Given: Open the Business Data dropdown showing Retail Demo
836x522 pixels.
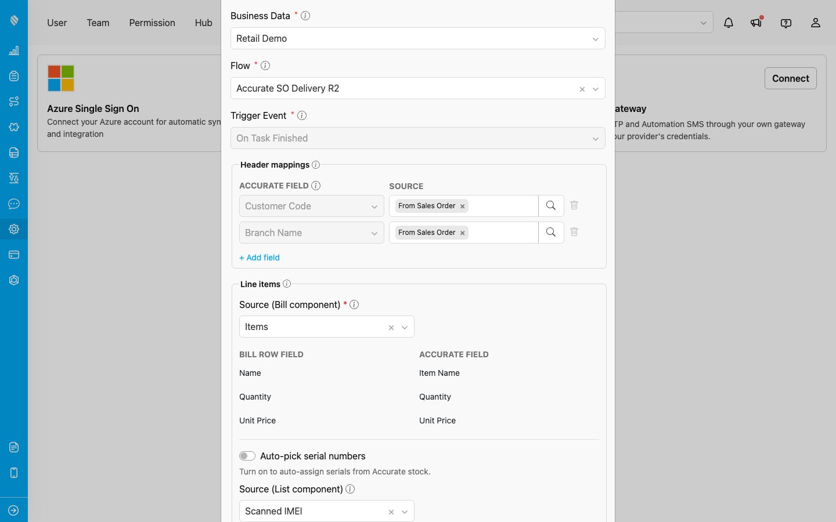Looking at the screenshot, I should point(418,39).
